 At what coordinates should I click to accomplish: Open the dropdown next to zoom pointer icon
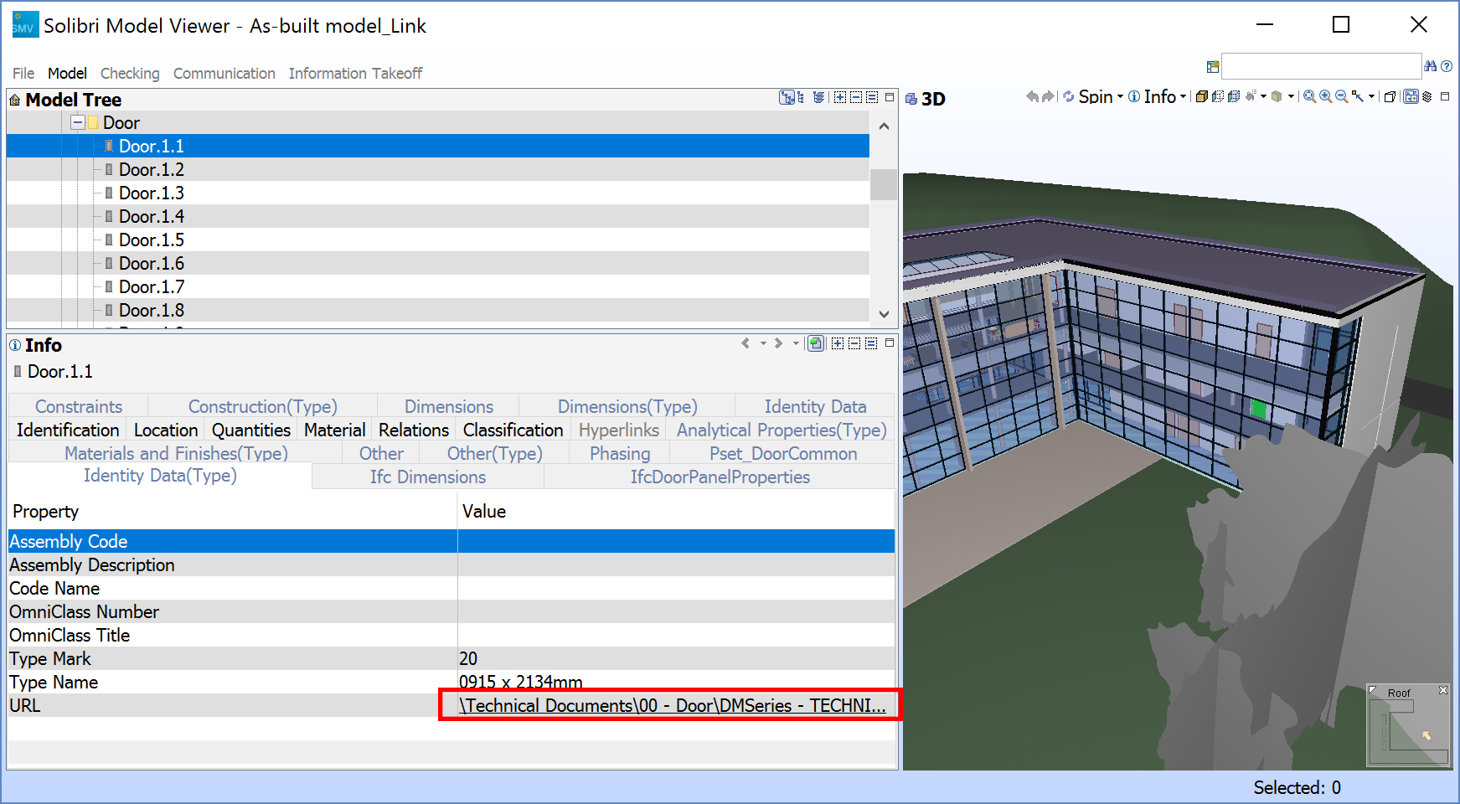1371,96
